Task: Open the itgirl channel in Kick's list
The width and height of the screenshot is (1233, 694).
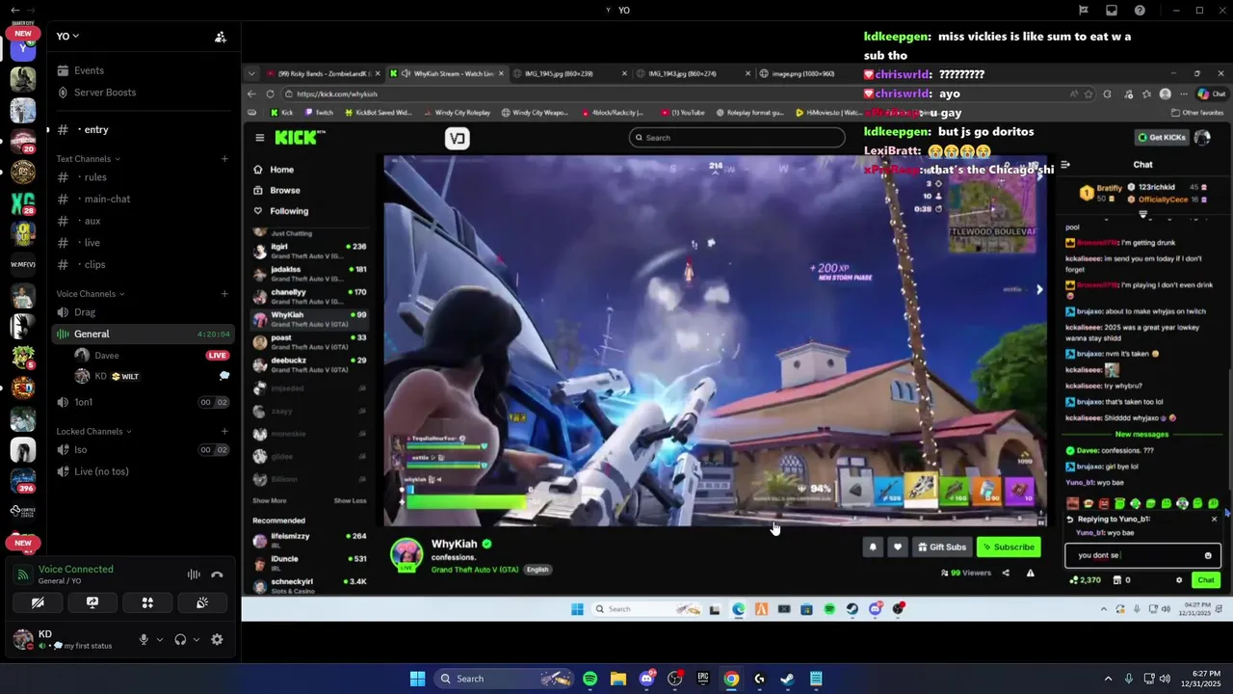Action: (x=310, y=251)
